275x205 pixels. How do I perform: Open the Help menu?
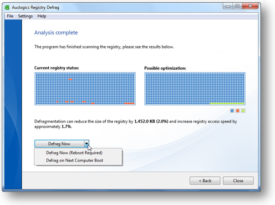pyautogui.click(x=42, y=16)
